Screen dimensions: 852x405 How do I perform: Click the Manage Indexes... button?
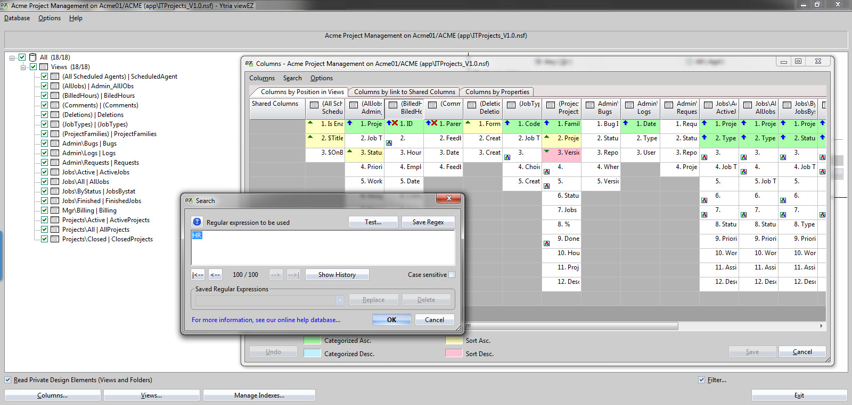[259, 395]
